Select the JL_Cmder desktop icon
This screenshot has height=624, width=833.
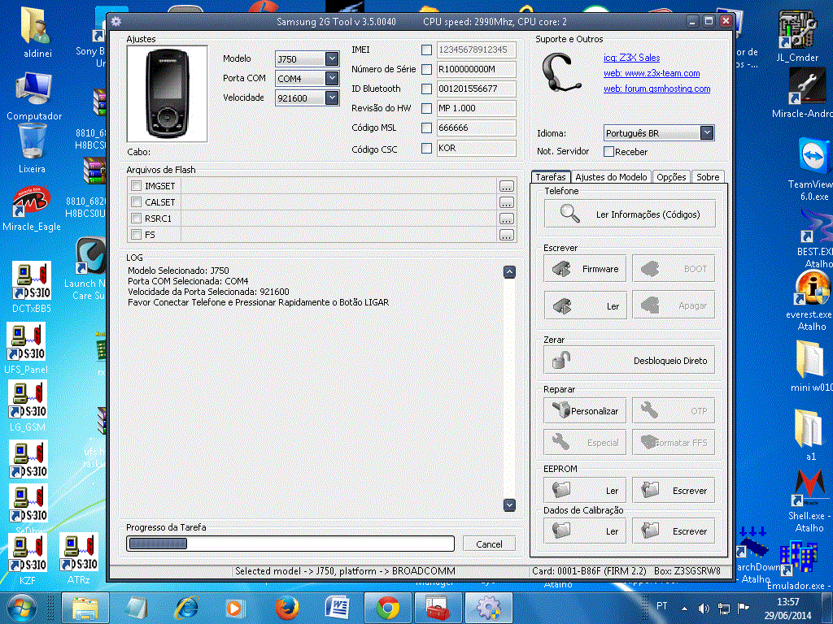point(797,36)
